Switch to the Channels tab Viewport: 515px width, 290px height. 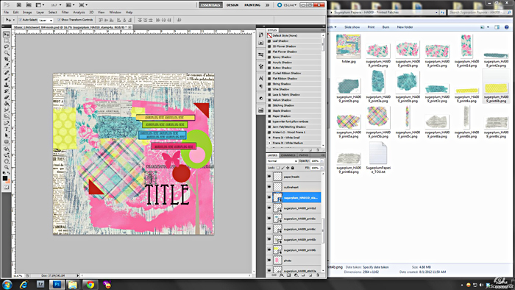pyautogui.click(x=288, y=155)
